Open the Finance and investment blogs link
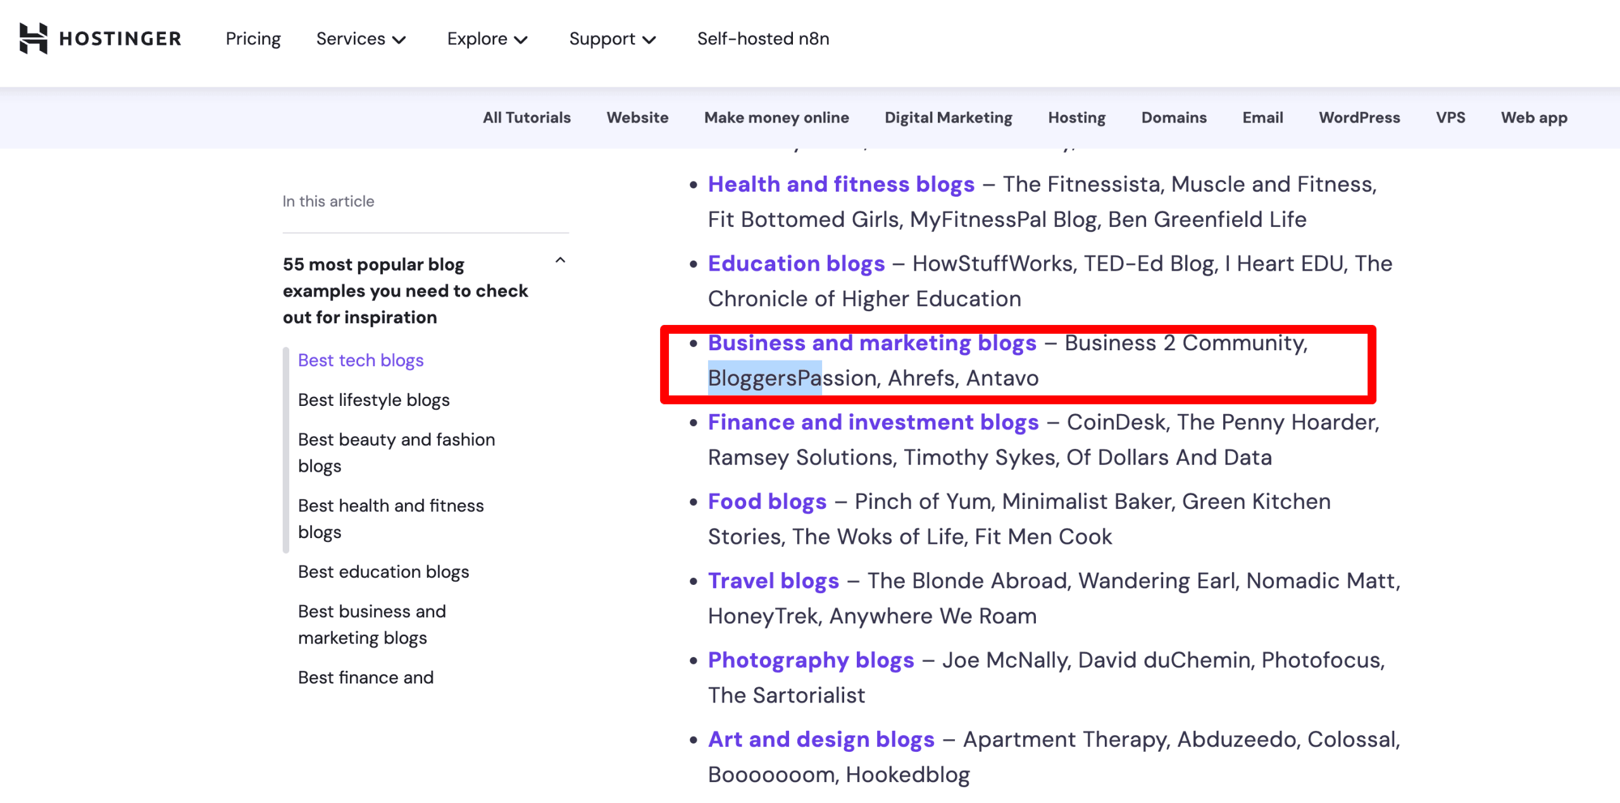 coord(873,422)
